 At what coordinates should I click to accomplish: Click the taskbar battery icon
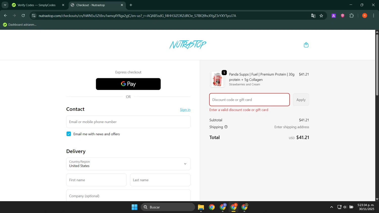point(351,207)
